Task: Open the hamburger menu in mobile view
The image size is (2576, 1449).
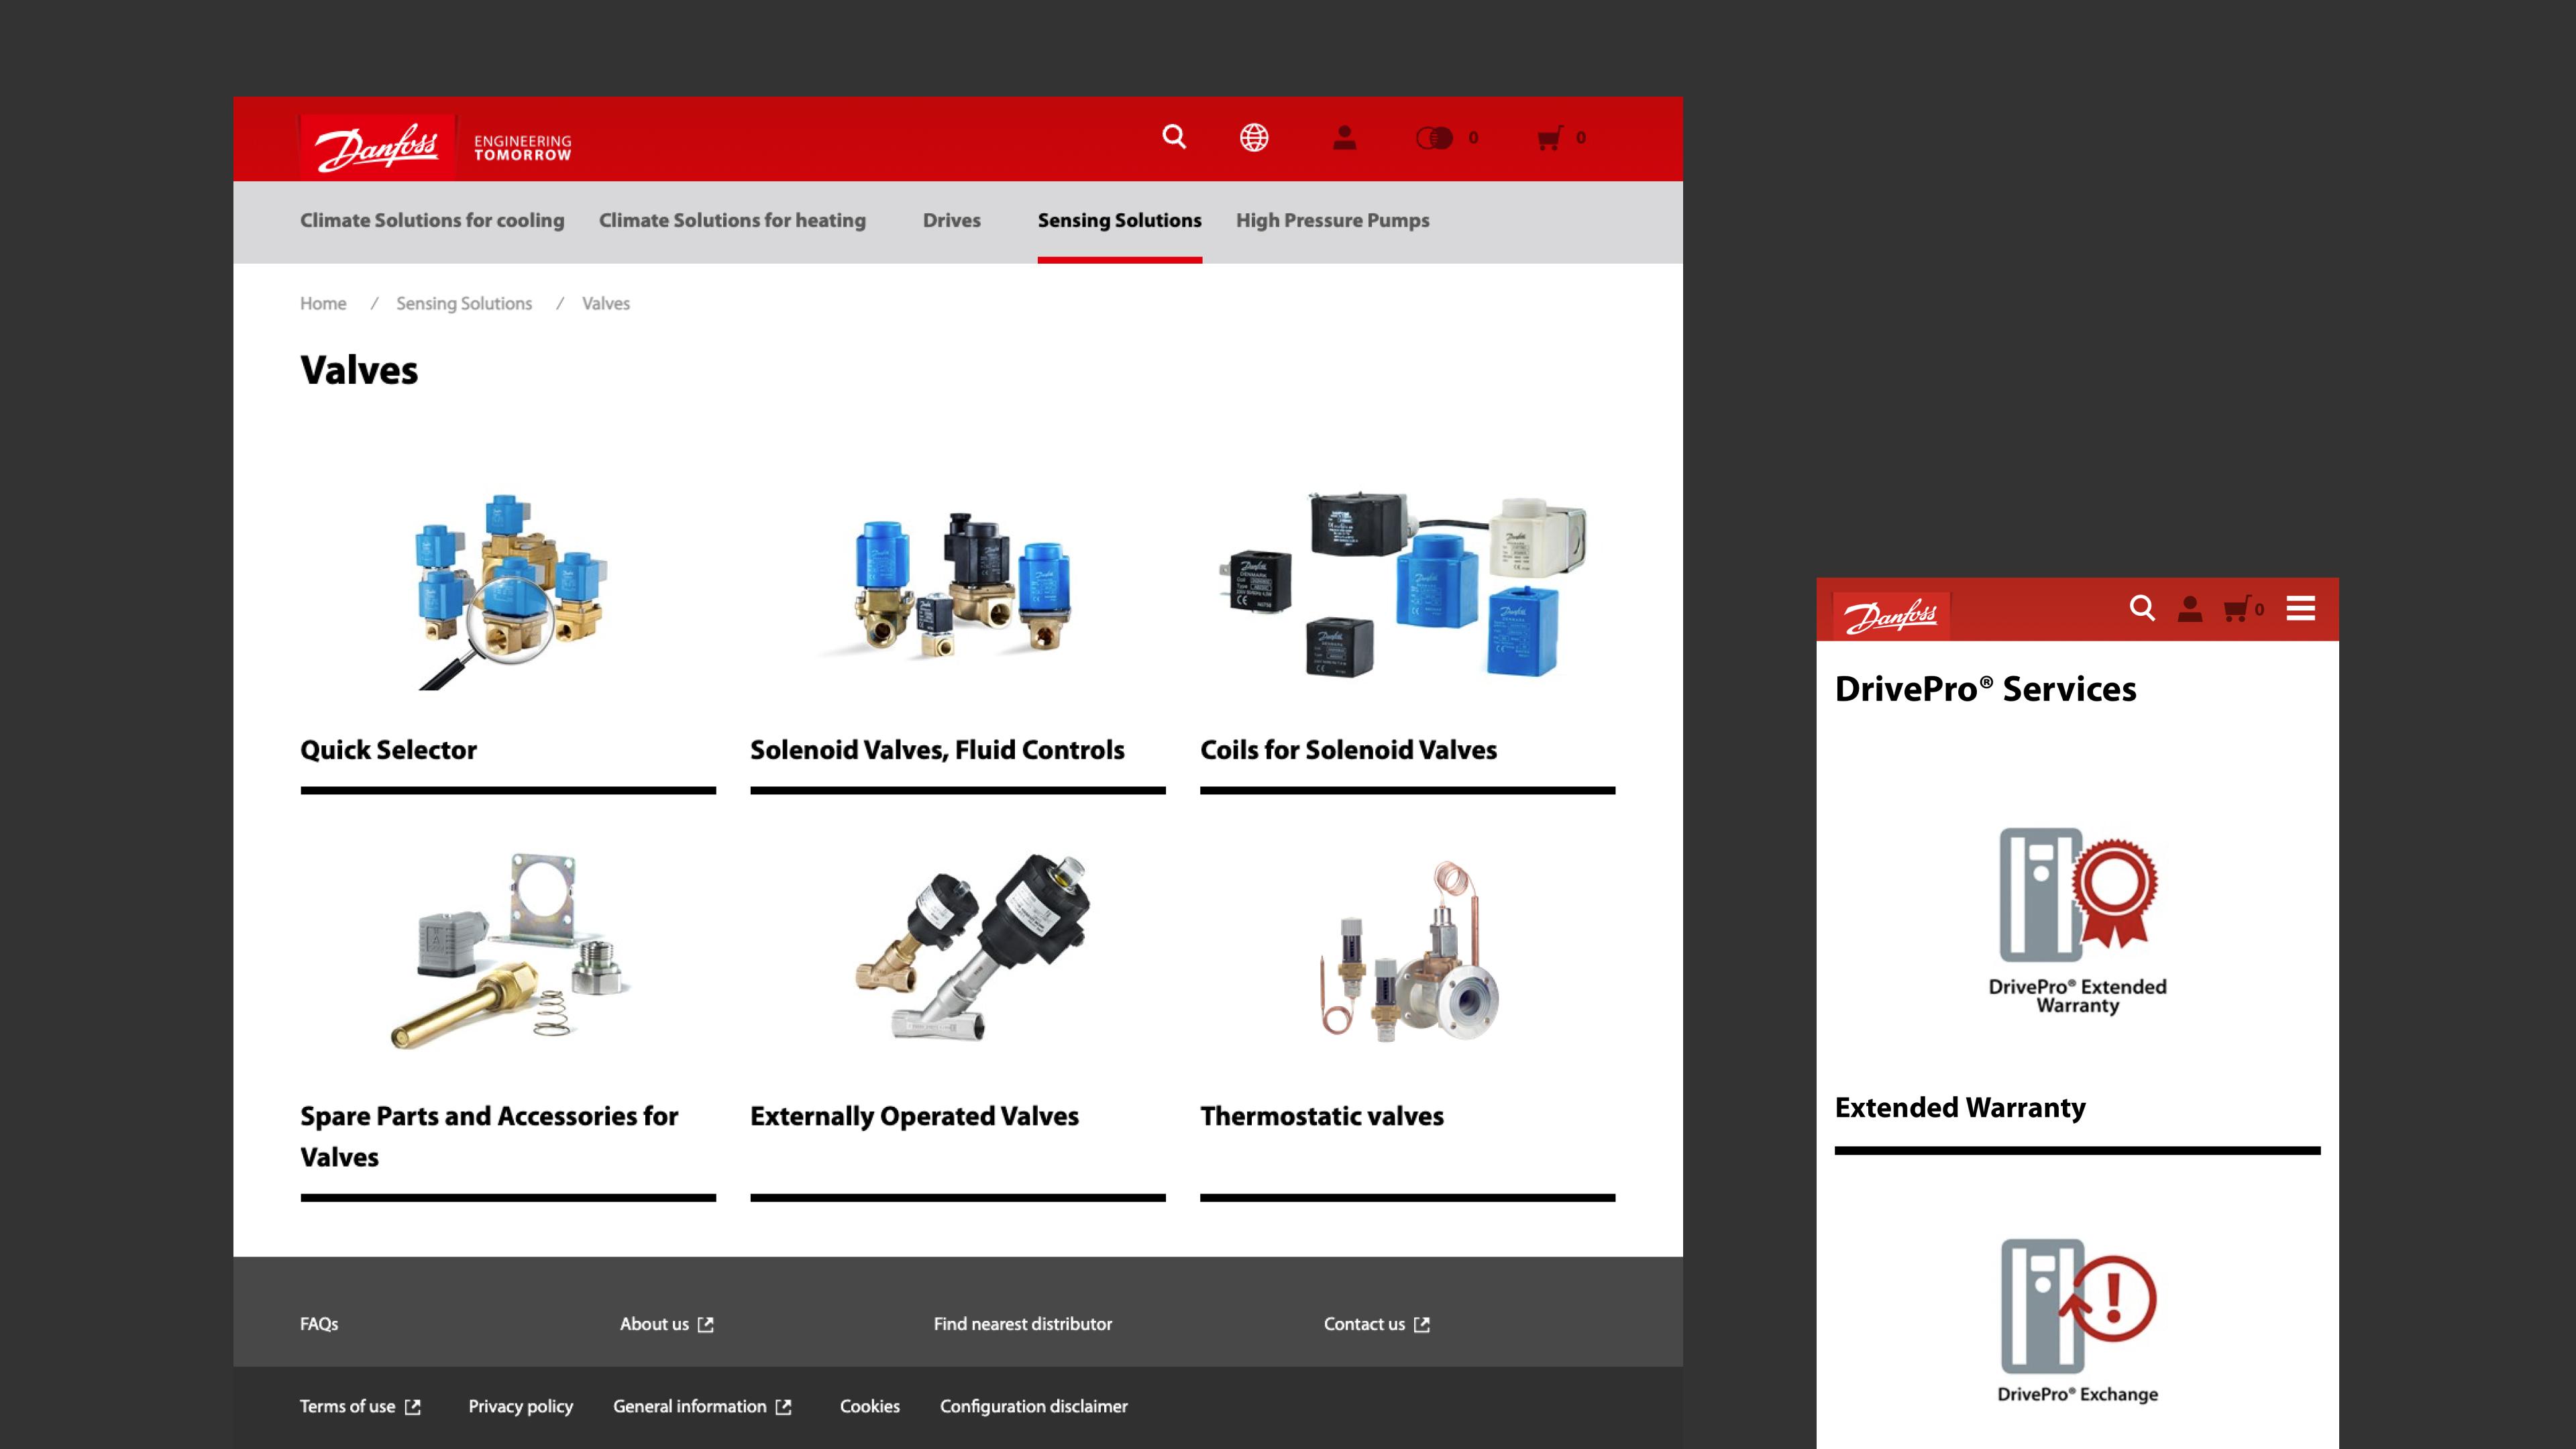Action: pos(2300,608)
